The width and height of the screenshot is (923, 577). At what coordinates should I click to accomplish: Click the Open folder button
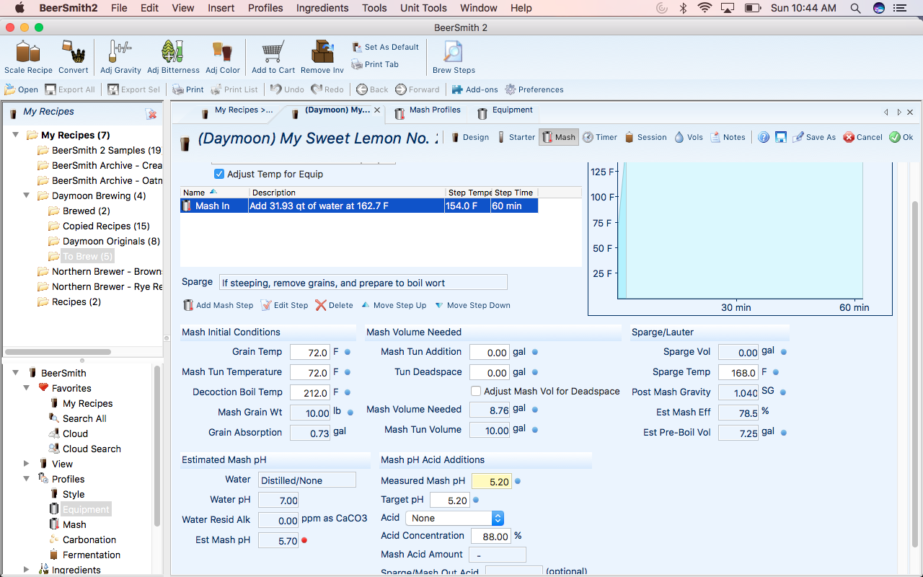(x=22, y=89)
